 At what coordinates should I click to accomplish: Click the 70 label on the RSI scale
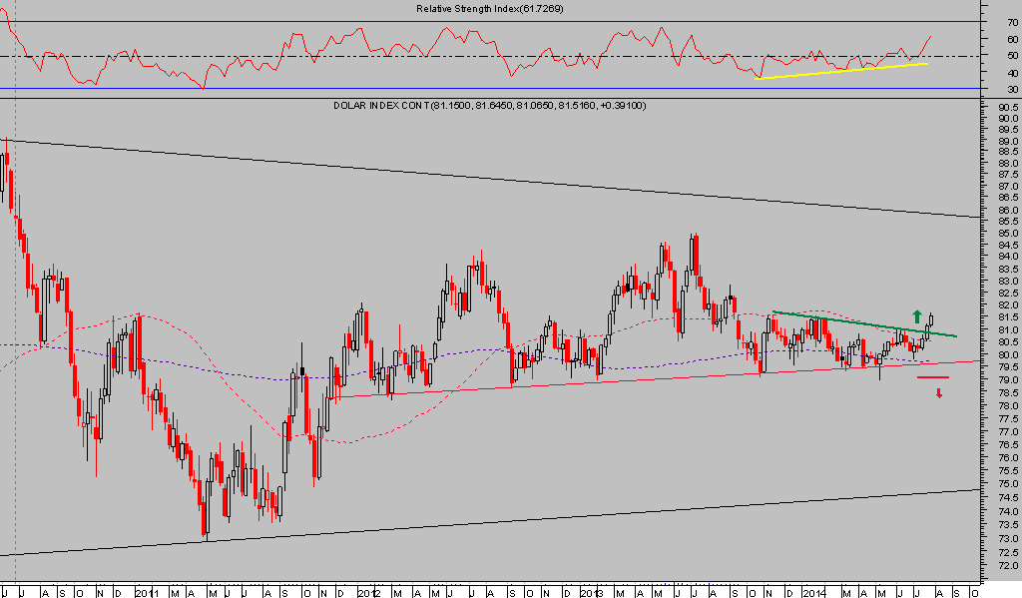(1012, 22)
